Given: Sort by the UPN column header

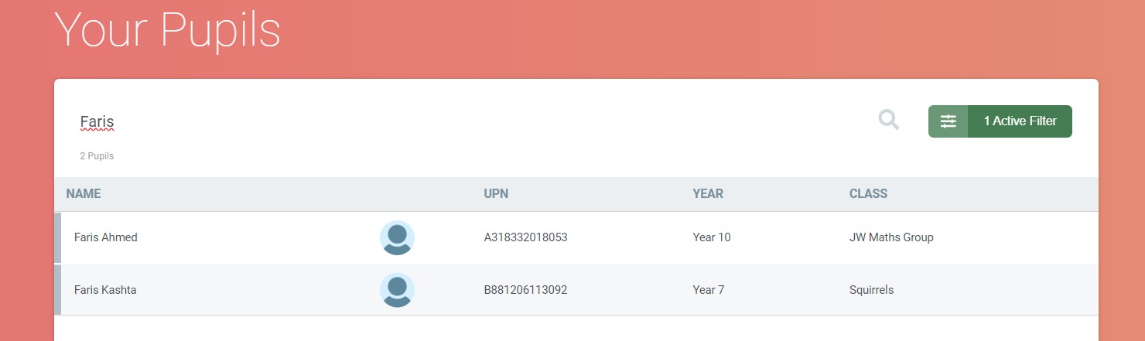Looking at the screenshot, I should coord(496,194).
